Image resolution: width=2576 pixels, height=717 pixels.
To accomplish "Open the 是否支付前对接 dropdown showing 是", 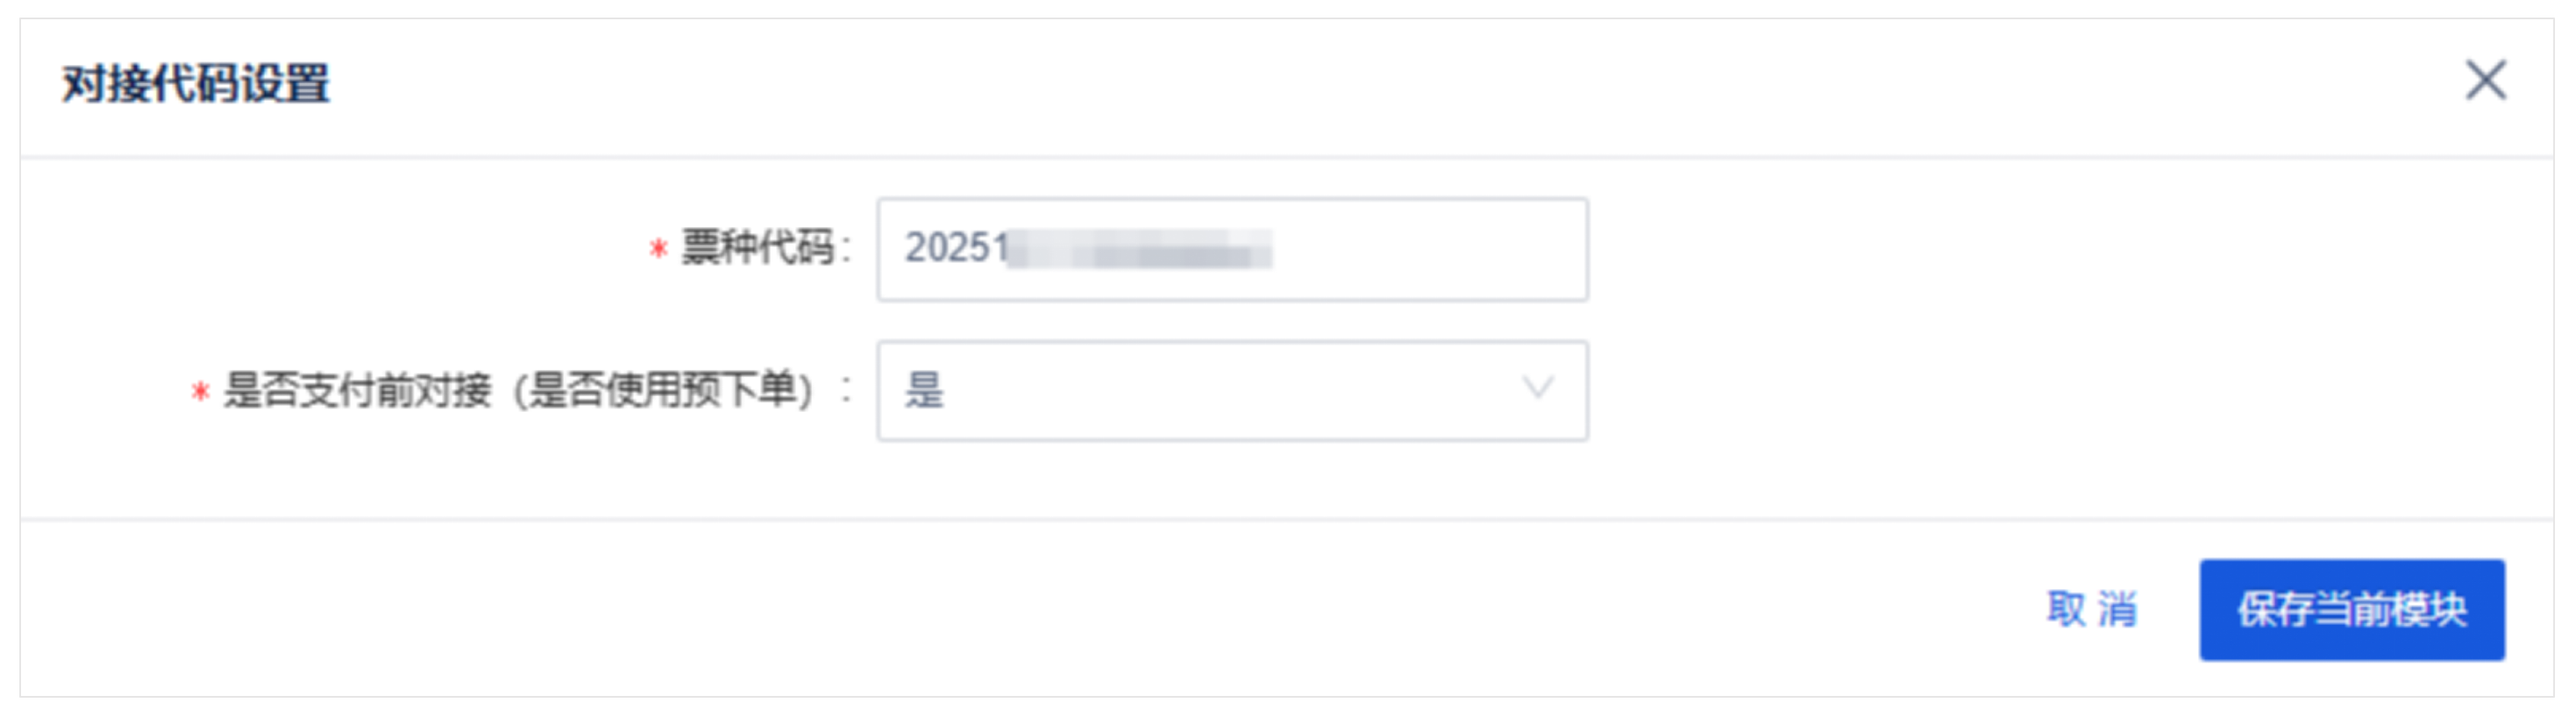I will point(1232,390).
